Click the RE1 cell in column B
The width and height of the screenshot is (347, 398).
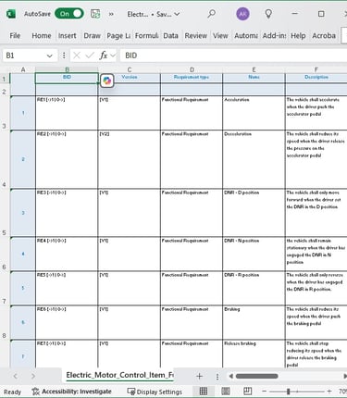67,113
